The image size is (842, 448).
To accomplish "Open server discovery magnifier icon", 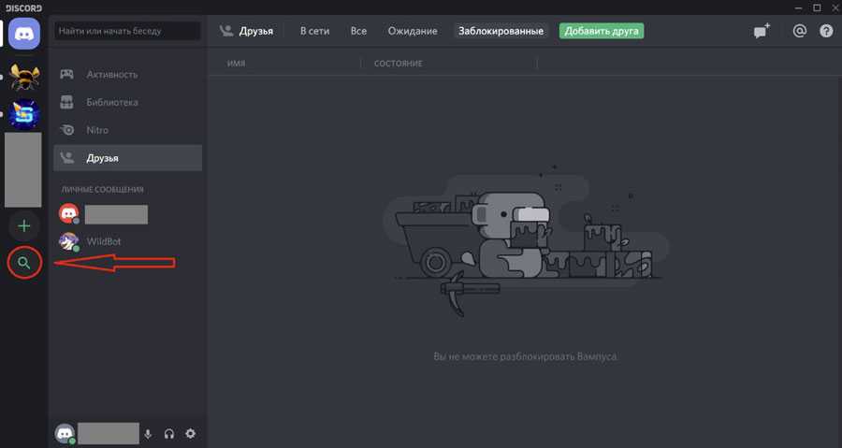I will click(24, 263).
